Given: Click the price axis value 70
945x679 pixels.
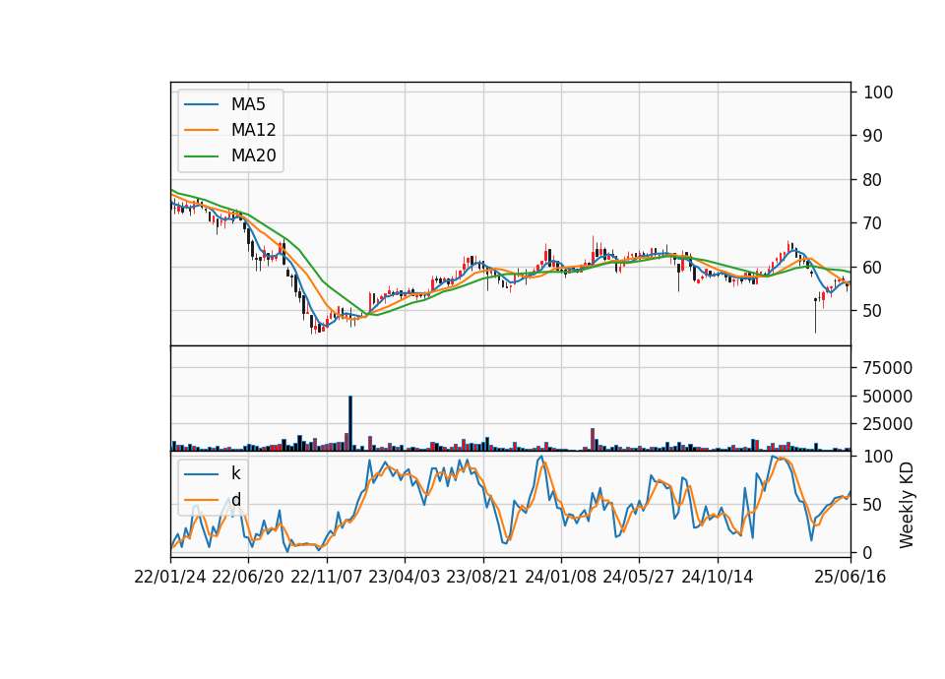Looking at the screenshot, I should [873, 223].
